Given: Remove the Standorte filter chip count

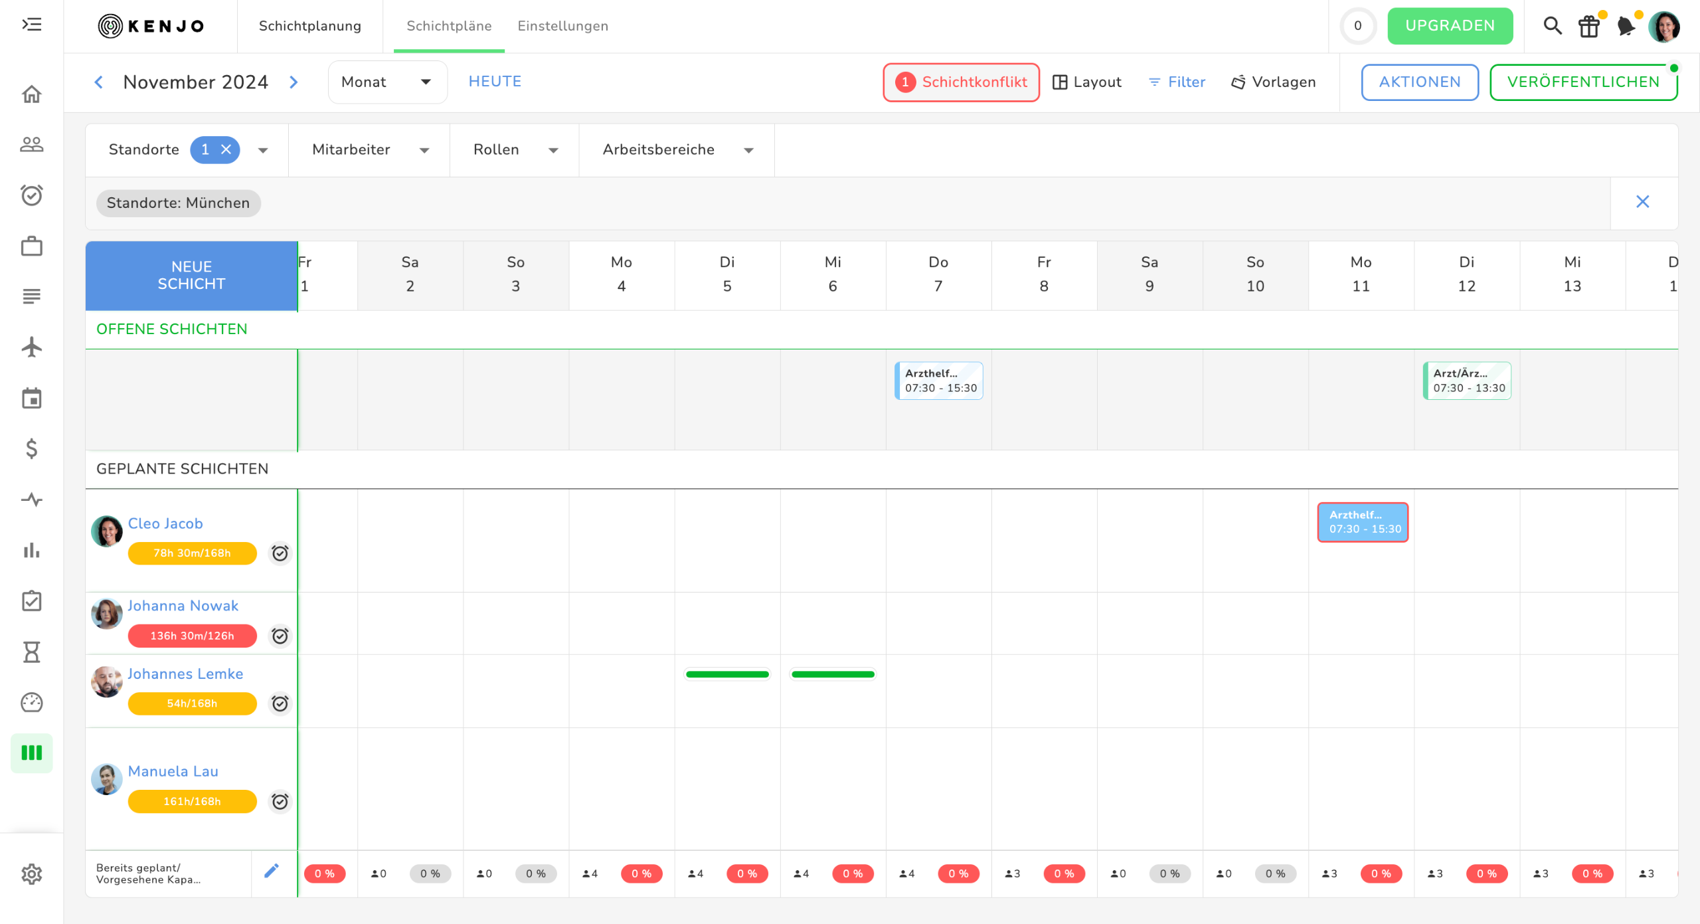Looking at the screenshot, I should coord(226,149).
